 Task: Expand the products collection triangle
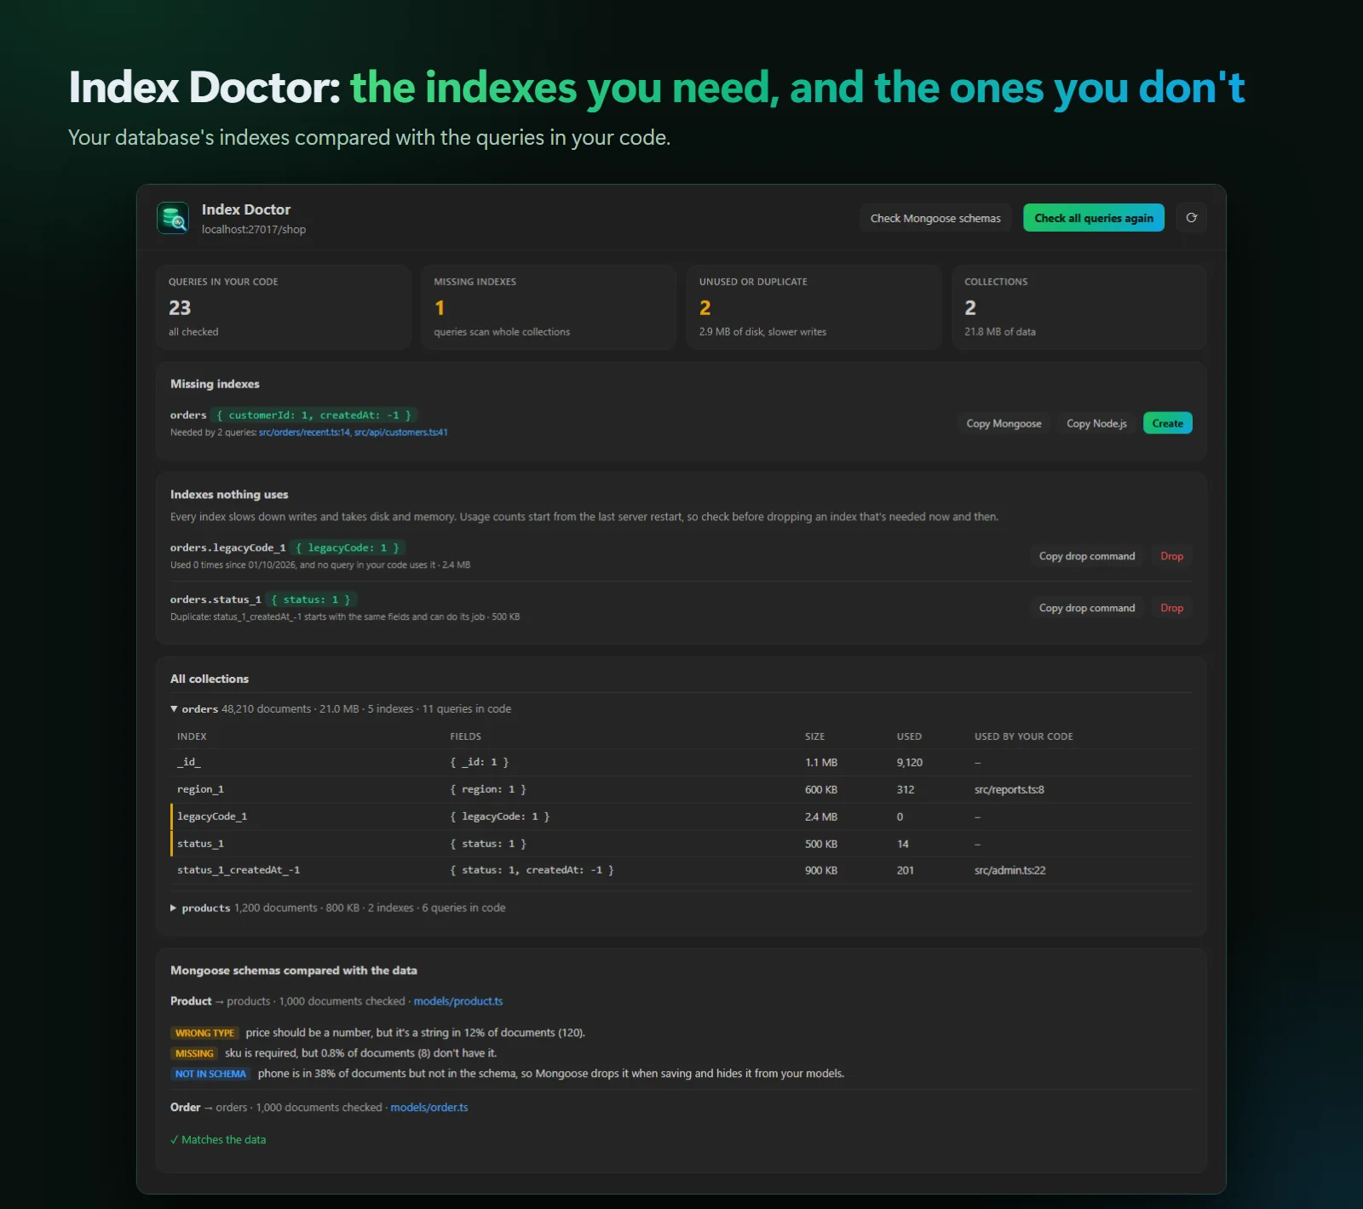[x=174, y=908]
